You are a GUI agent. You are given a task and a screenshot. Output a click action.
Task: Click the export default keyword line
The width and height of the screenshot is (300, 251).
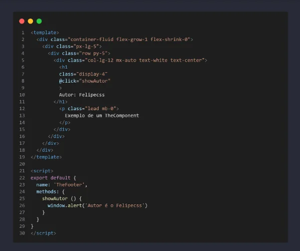[x=53, y=178]
